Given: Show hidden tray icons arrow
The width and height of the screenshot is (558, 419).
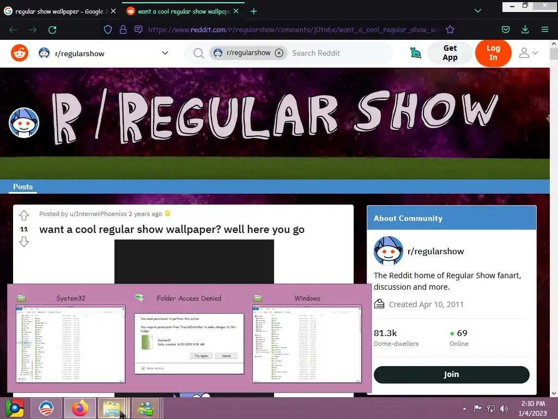Looking at the screenshot, I should tap(464, 409).
